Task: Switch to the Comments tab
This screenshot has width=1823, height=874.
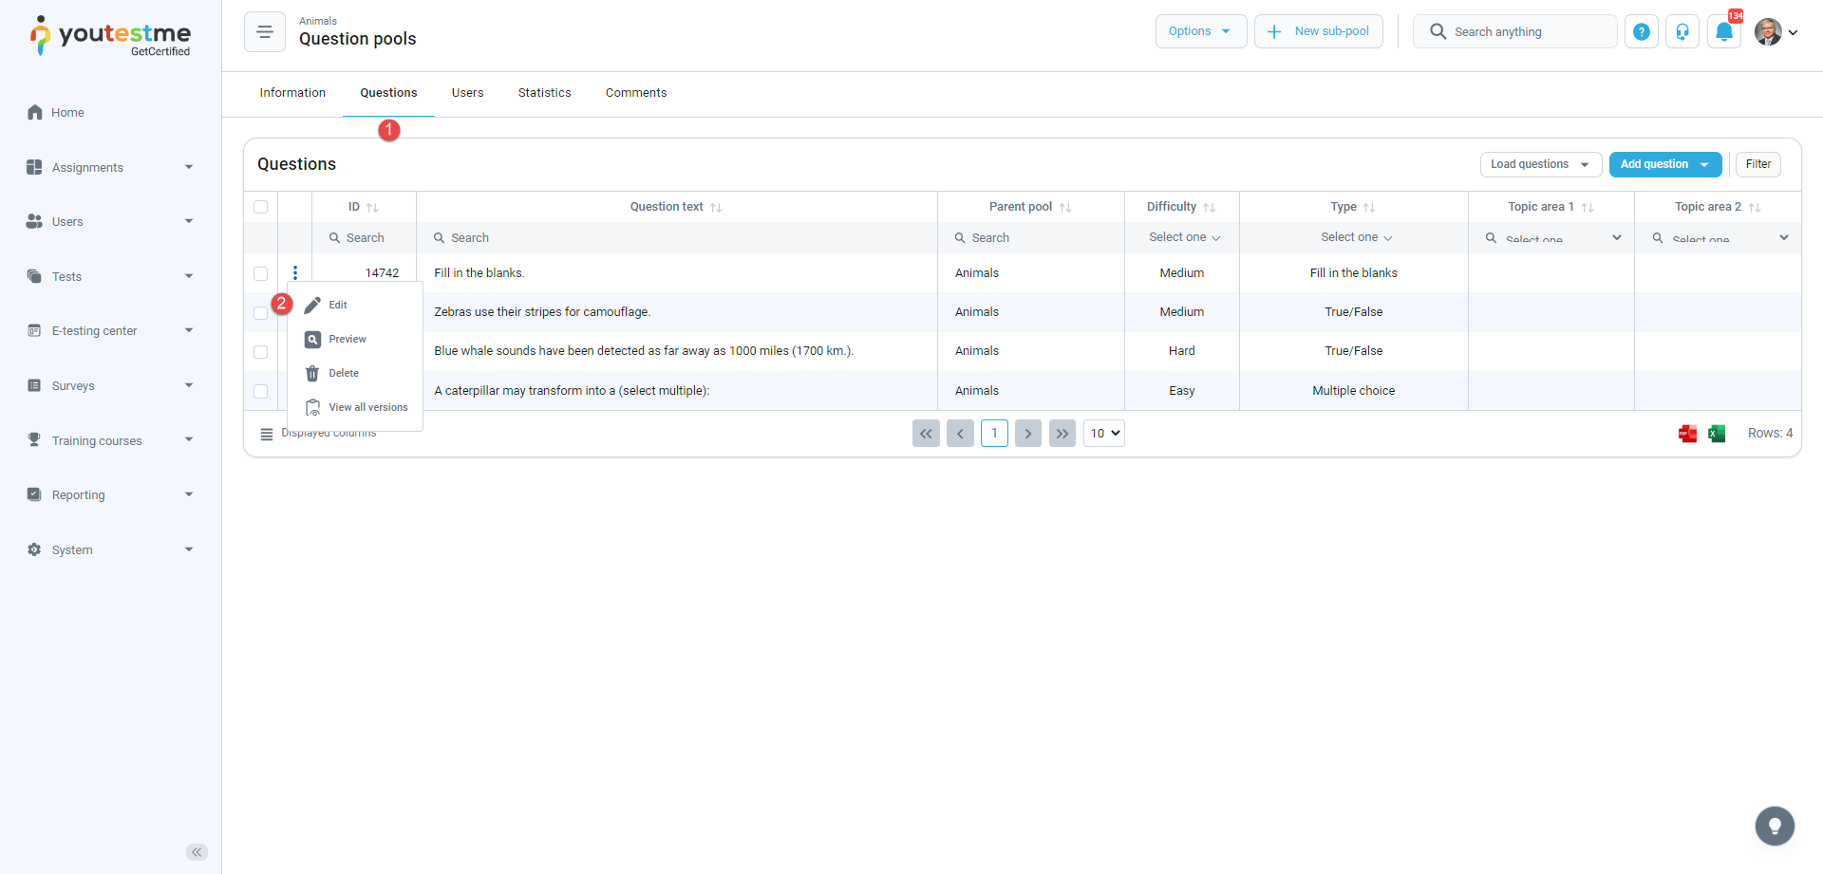Action: click(636, 93)
